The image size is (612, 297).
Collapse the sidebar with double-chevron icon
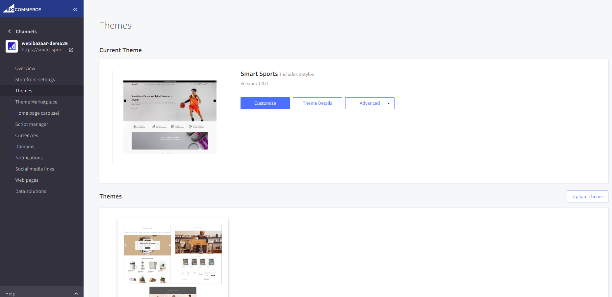(x=75, y=10)
